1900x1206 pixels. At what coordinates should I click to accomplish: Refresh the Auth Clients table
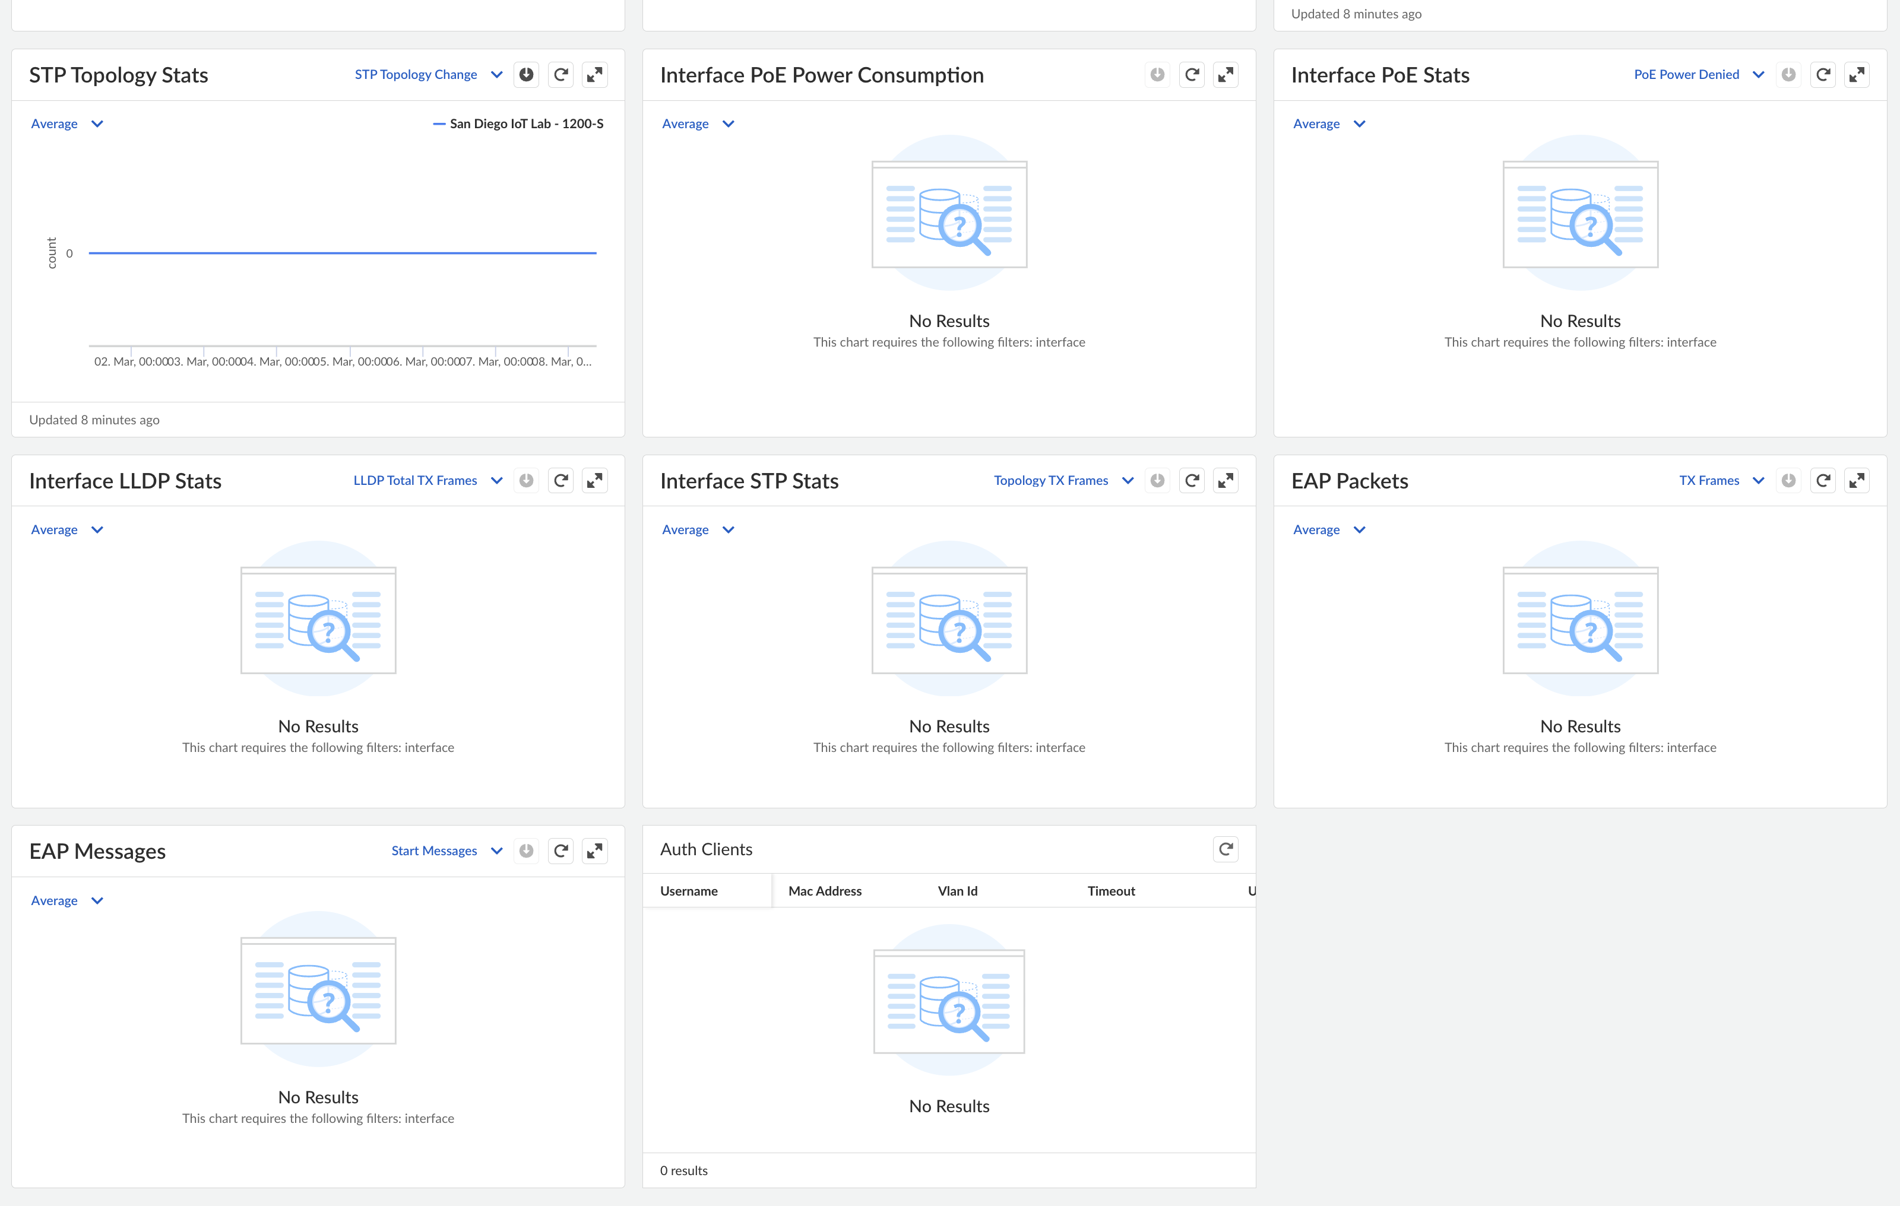(1225, 849)
